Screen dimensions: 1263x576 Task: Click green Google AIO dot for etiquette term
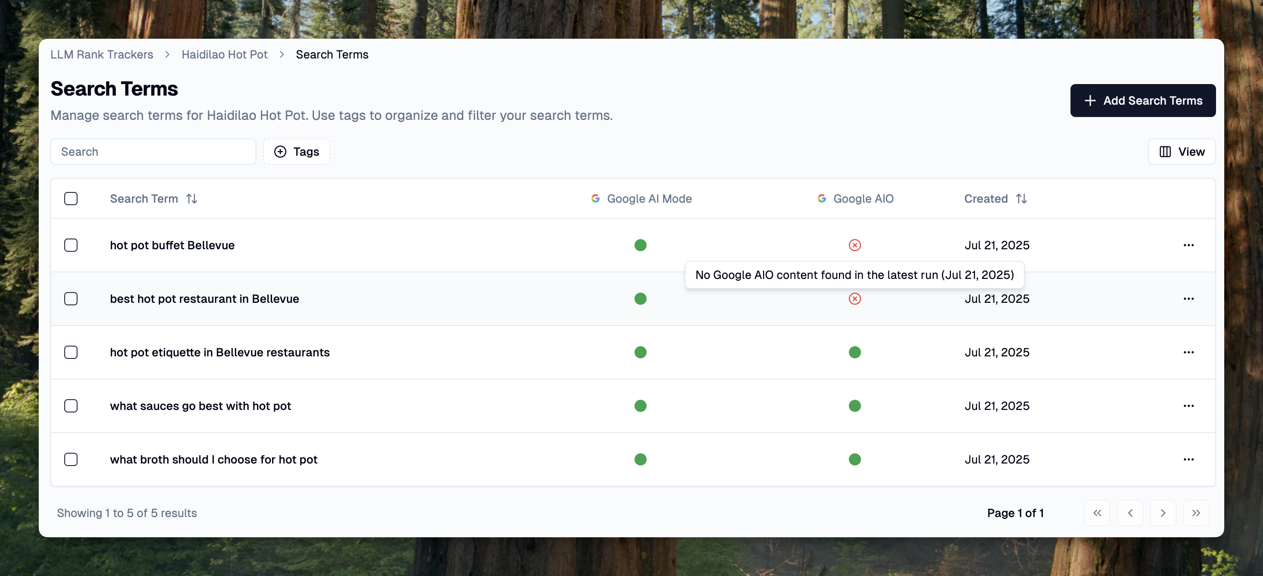click(x=855, y=352)
